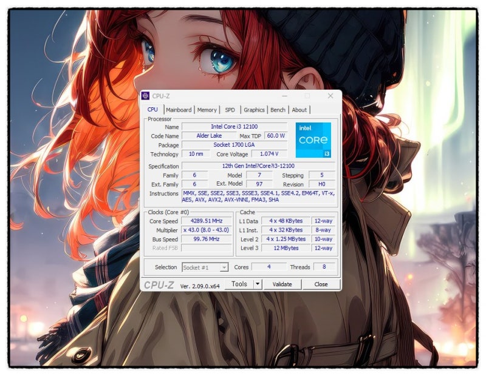Minimize the CPU-Z window
Screen dimensions: 486x376
284,96
